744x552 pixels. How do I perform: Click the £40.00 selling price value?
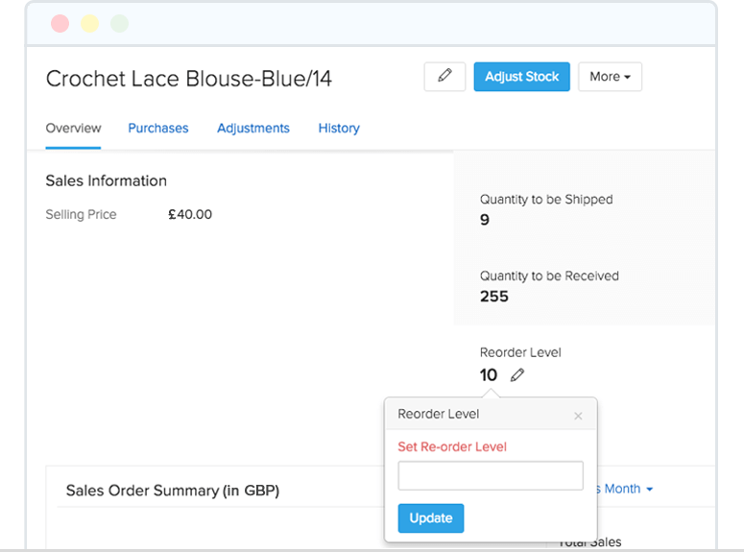pos(190,214)
